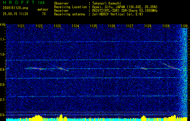
Task: Click the filename 2509151120.png
Action: 15,8
